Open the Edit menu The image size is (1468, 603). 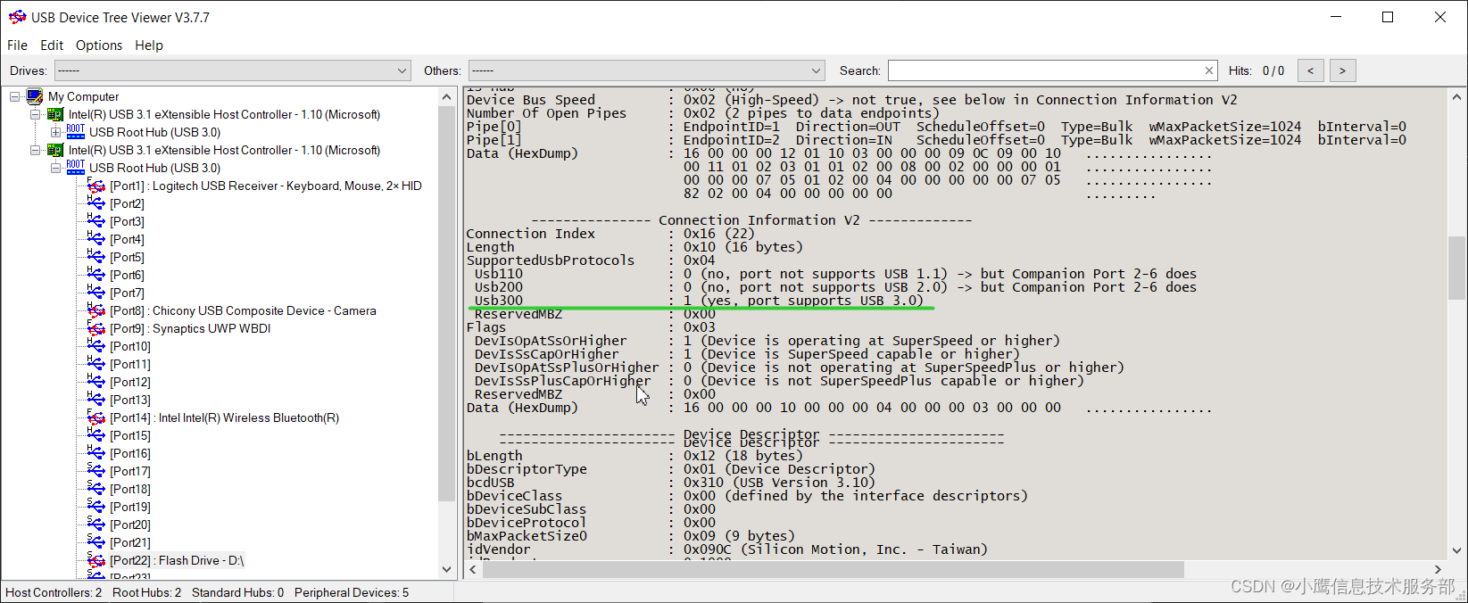(x=52, y=45)
